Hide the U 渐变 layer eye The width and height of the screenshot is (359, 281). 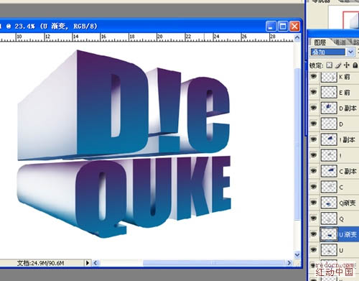point(314,234)
